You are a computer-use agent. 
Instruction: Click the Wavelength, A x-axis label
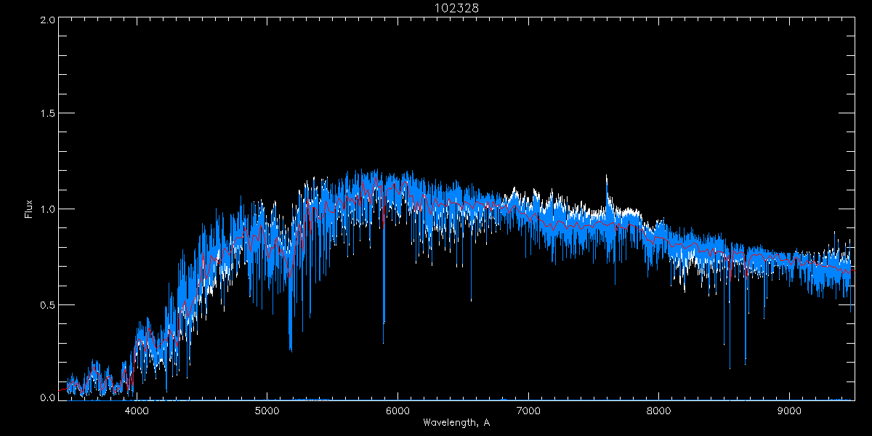coord(456,422)
